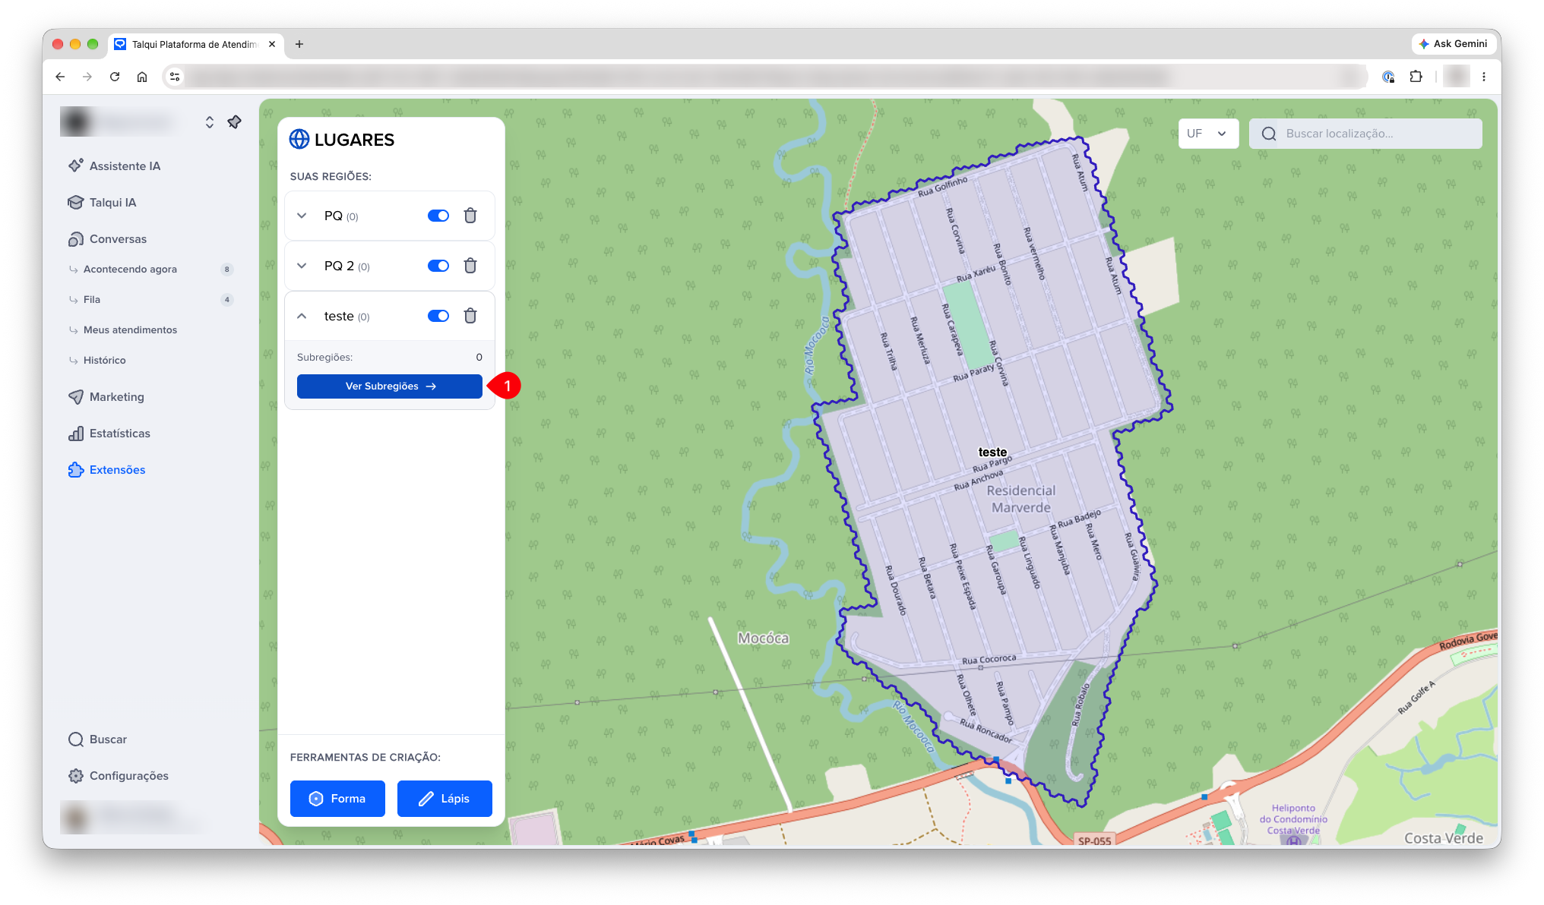Select the Lápis drawing tool

[445, 799]
